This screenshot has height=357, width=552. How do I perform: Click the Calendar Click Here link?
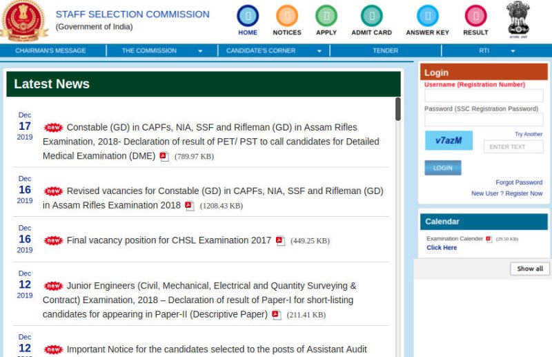pyautogui.click(x=442, y=247)
